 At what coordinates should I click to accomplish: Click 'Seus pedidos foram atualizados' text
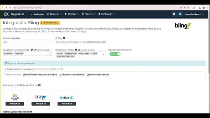[x=20, y=69]
